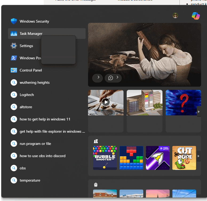This screenshot has height=201, width=207.
Task: Search how to get help in windows 11
Action: [47, 119]
